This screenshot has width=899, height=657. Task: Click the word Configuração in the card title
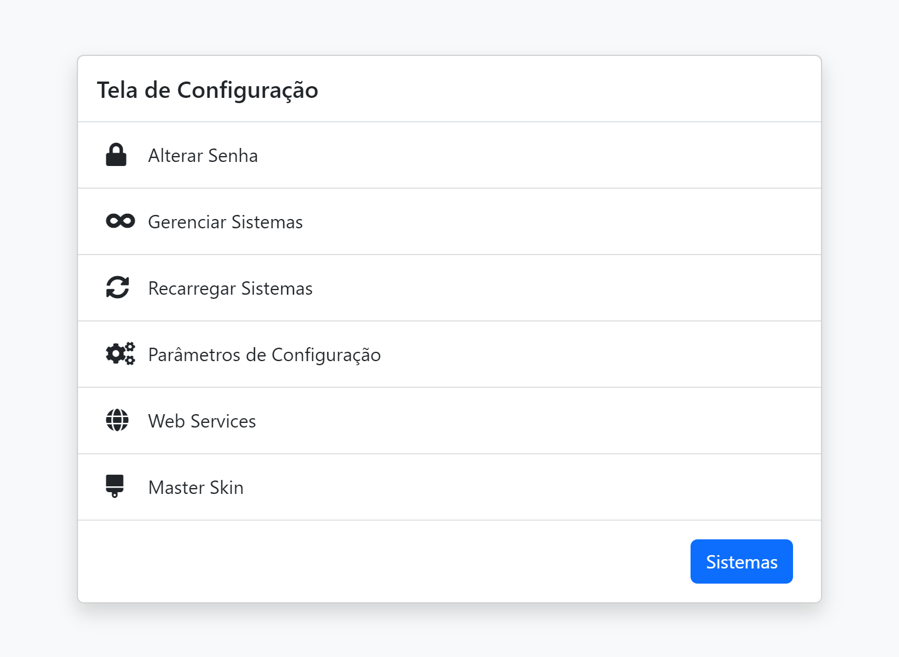[x=247, y=91]
